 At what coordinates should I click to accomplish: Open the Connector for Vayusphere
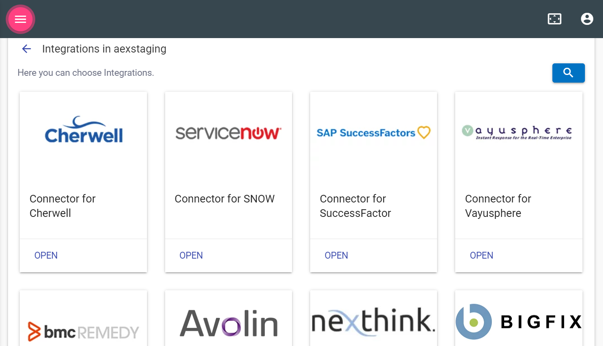[x=481, y=255]
